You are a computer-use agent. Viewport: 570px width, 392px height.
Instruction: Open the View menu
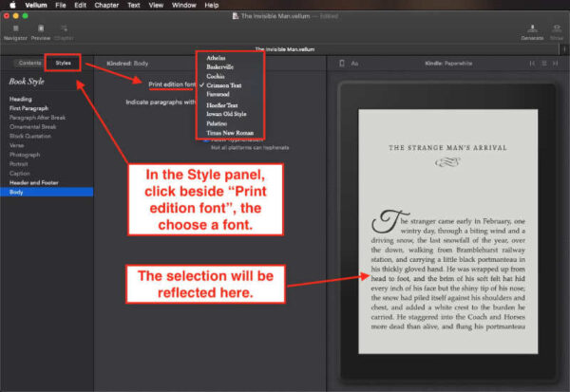pyautogui.click(x=156, y=5)
